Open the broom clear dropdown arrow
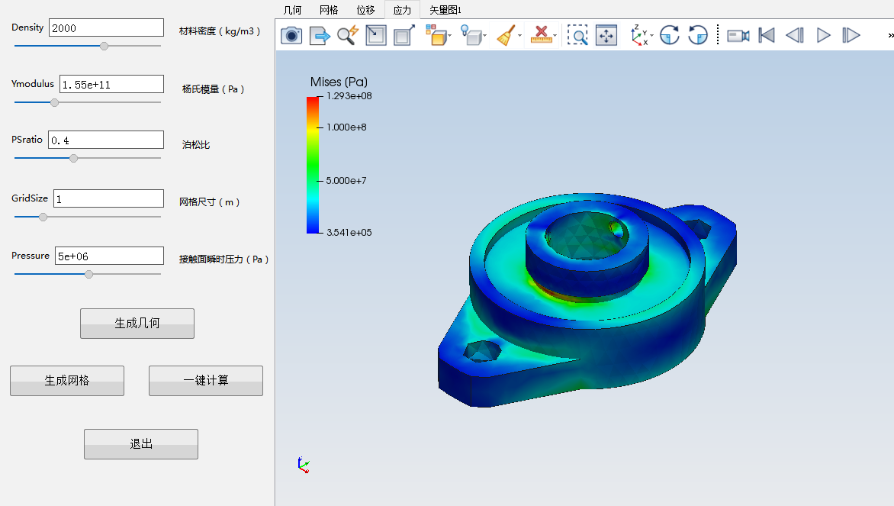Screen dimensions: 894x506 click(x=520, y=36)
